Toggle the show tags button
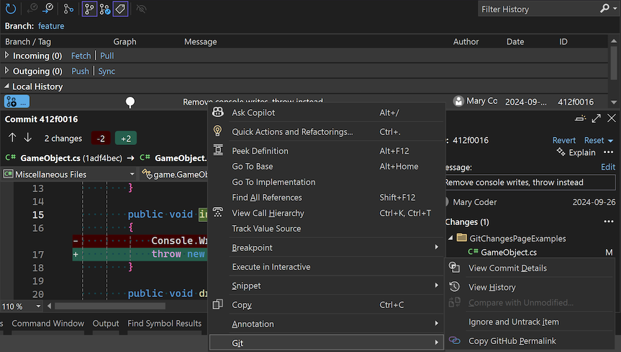The height and width of the screenshot is (352, 621). [x=120, y=9]
